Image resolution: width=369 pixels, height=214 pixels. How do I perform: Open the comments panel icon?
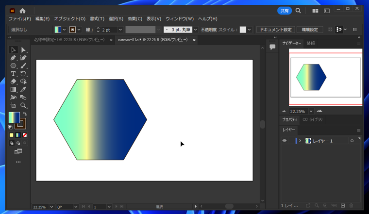(x=272, y=47)
